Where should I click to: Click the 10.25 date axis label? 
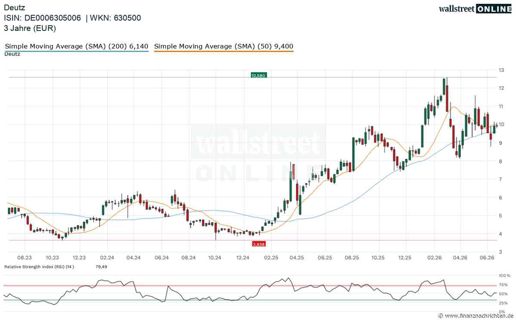tap(378, 258)
